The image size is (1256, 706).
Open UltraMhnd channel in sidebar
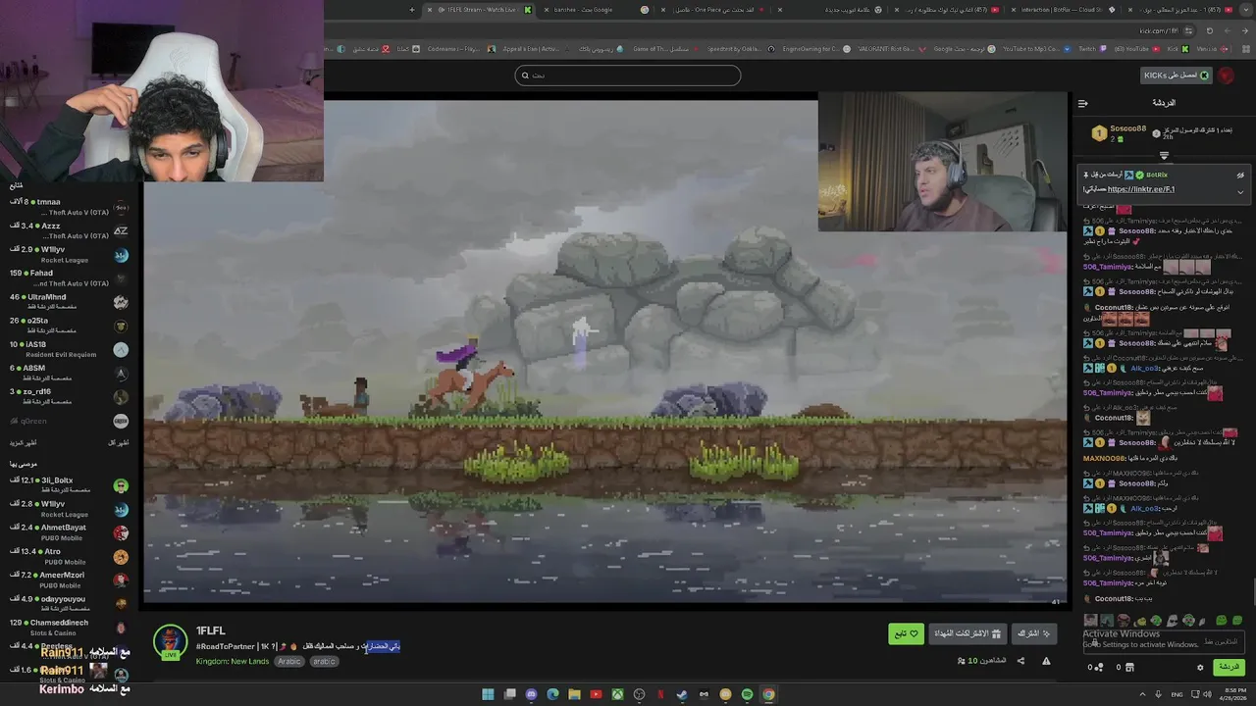(69, 302)
